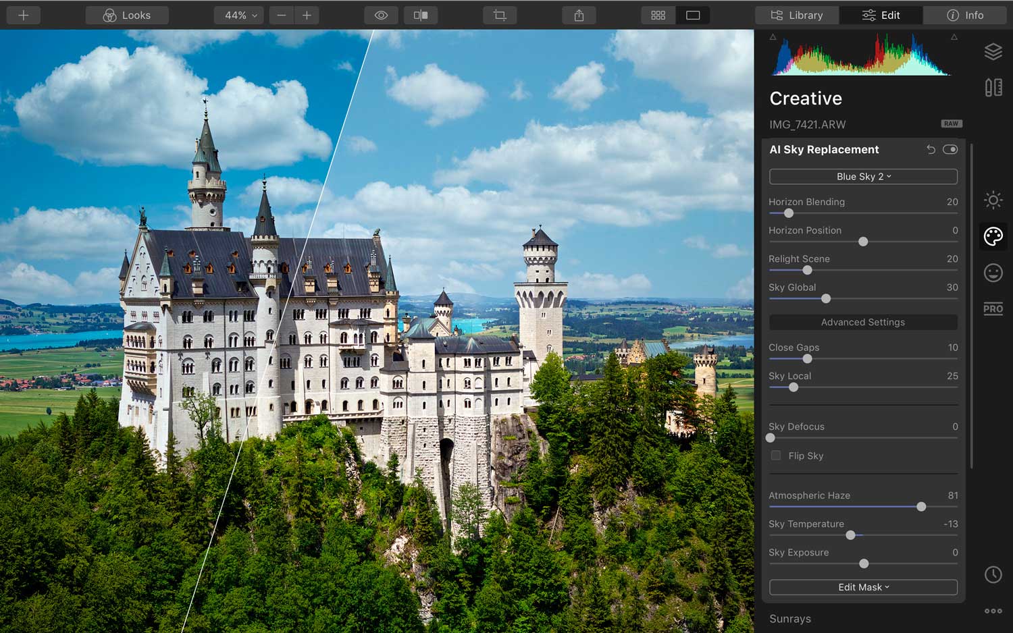Click the Sky Global value 30

pyautogui.click(x=952, y=287)
